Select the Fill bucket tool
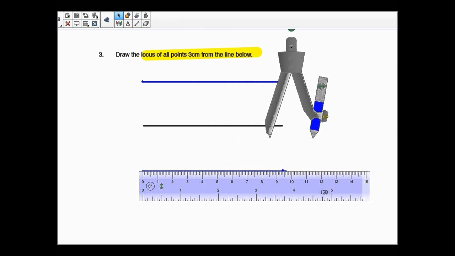 click(x=145, y=16)
